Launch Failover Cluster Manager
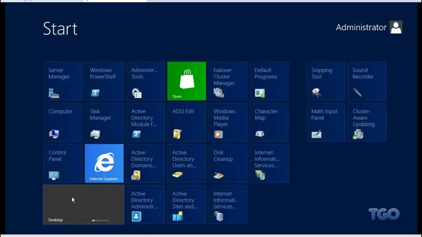This screenshot has width=422, height=237. [227, 81]
